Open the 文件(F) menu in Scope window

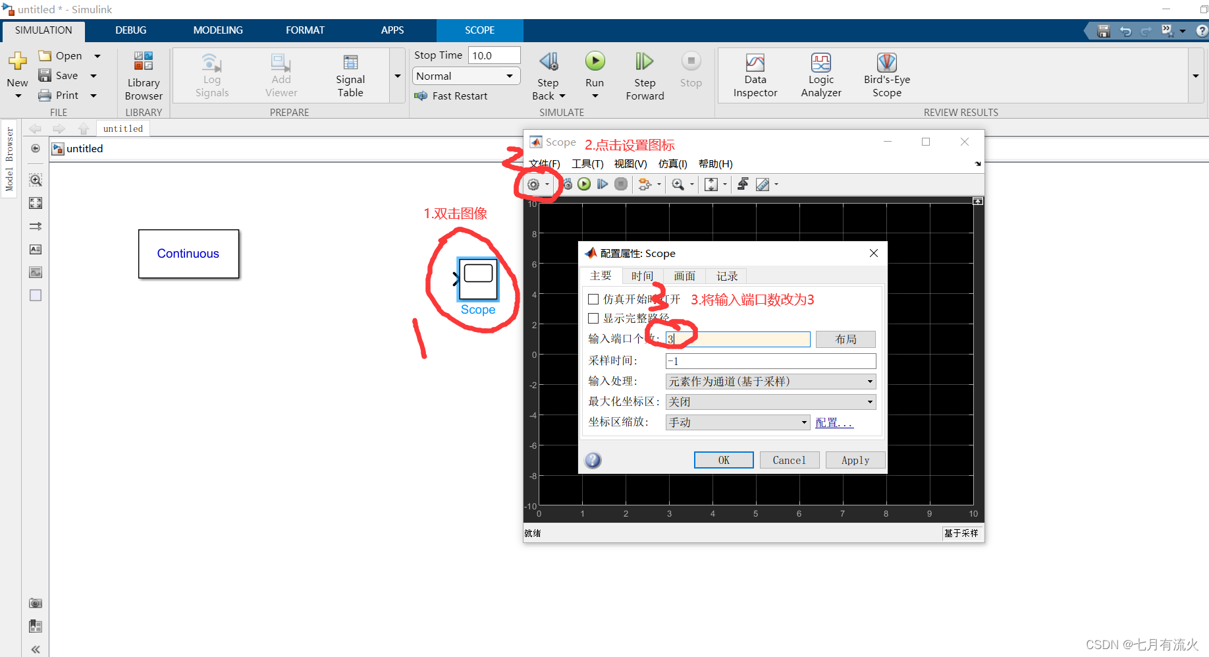[544, 164]
